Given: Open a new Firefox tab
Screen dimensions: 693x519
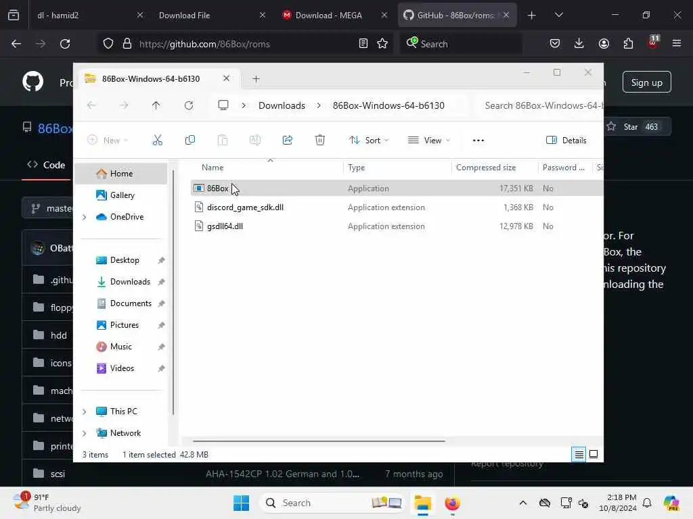Looking at the screenshot, I should click(531, 15).
